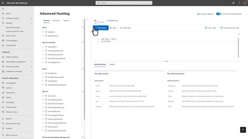Open More resources in sidebar
The height and width of the screenshot is (139, 248).
(12, 135)
